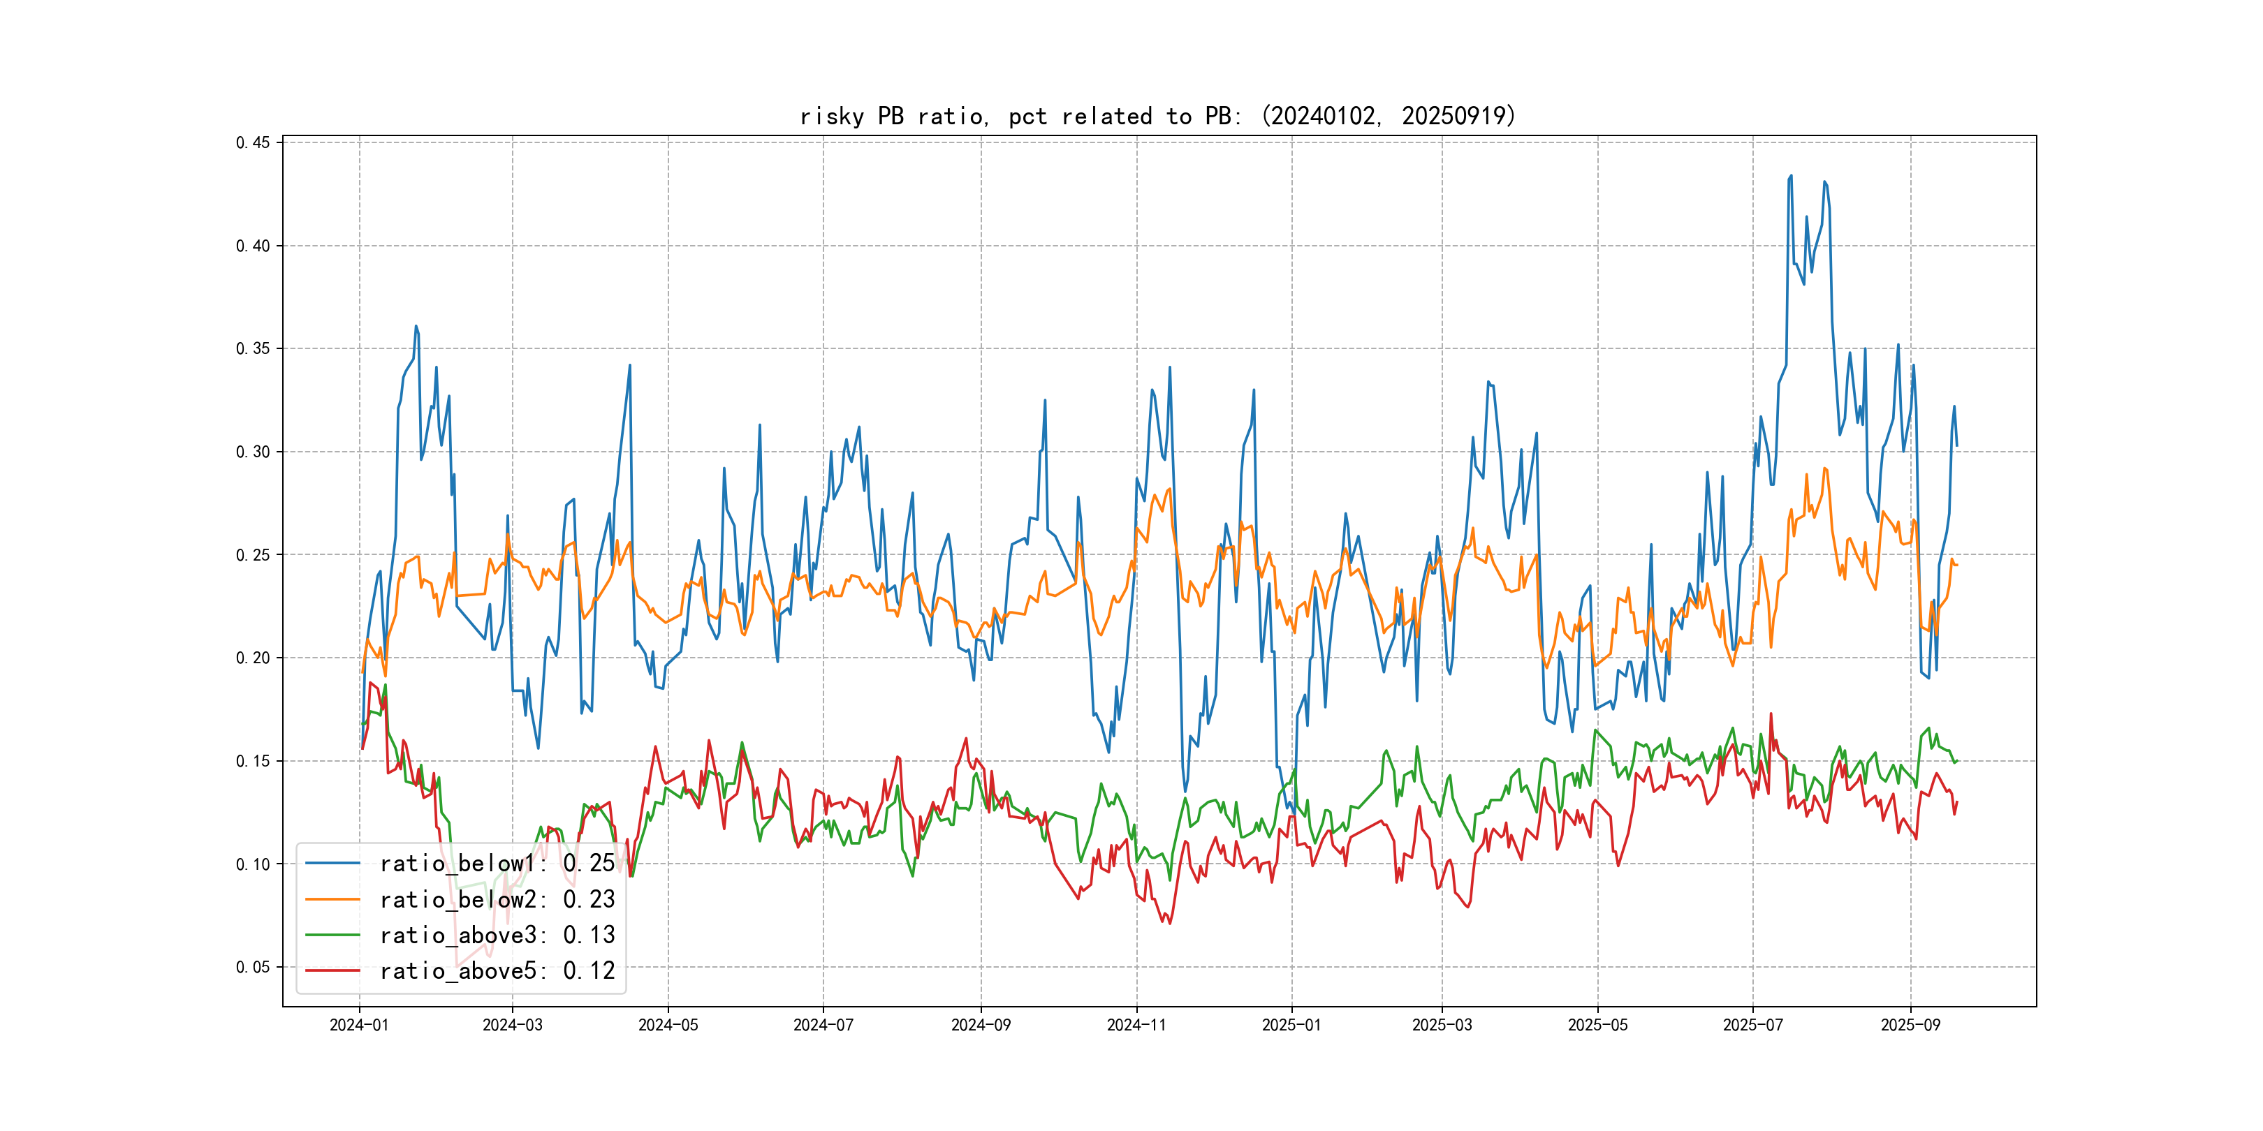Select the 'ratio_below1: 0.25' legend label
The width and height of the screenshot is (2263, 1131).
497,863
